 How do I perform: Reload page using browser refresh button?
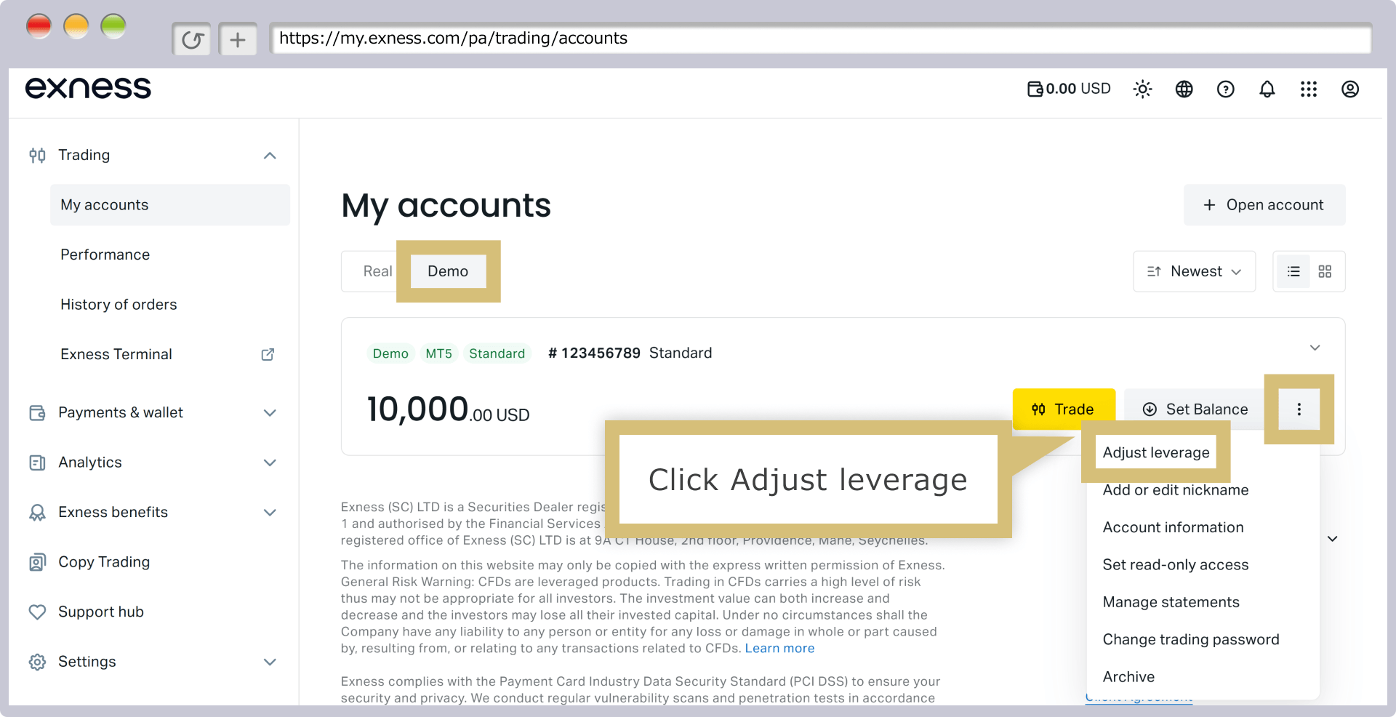[191, 39]
